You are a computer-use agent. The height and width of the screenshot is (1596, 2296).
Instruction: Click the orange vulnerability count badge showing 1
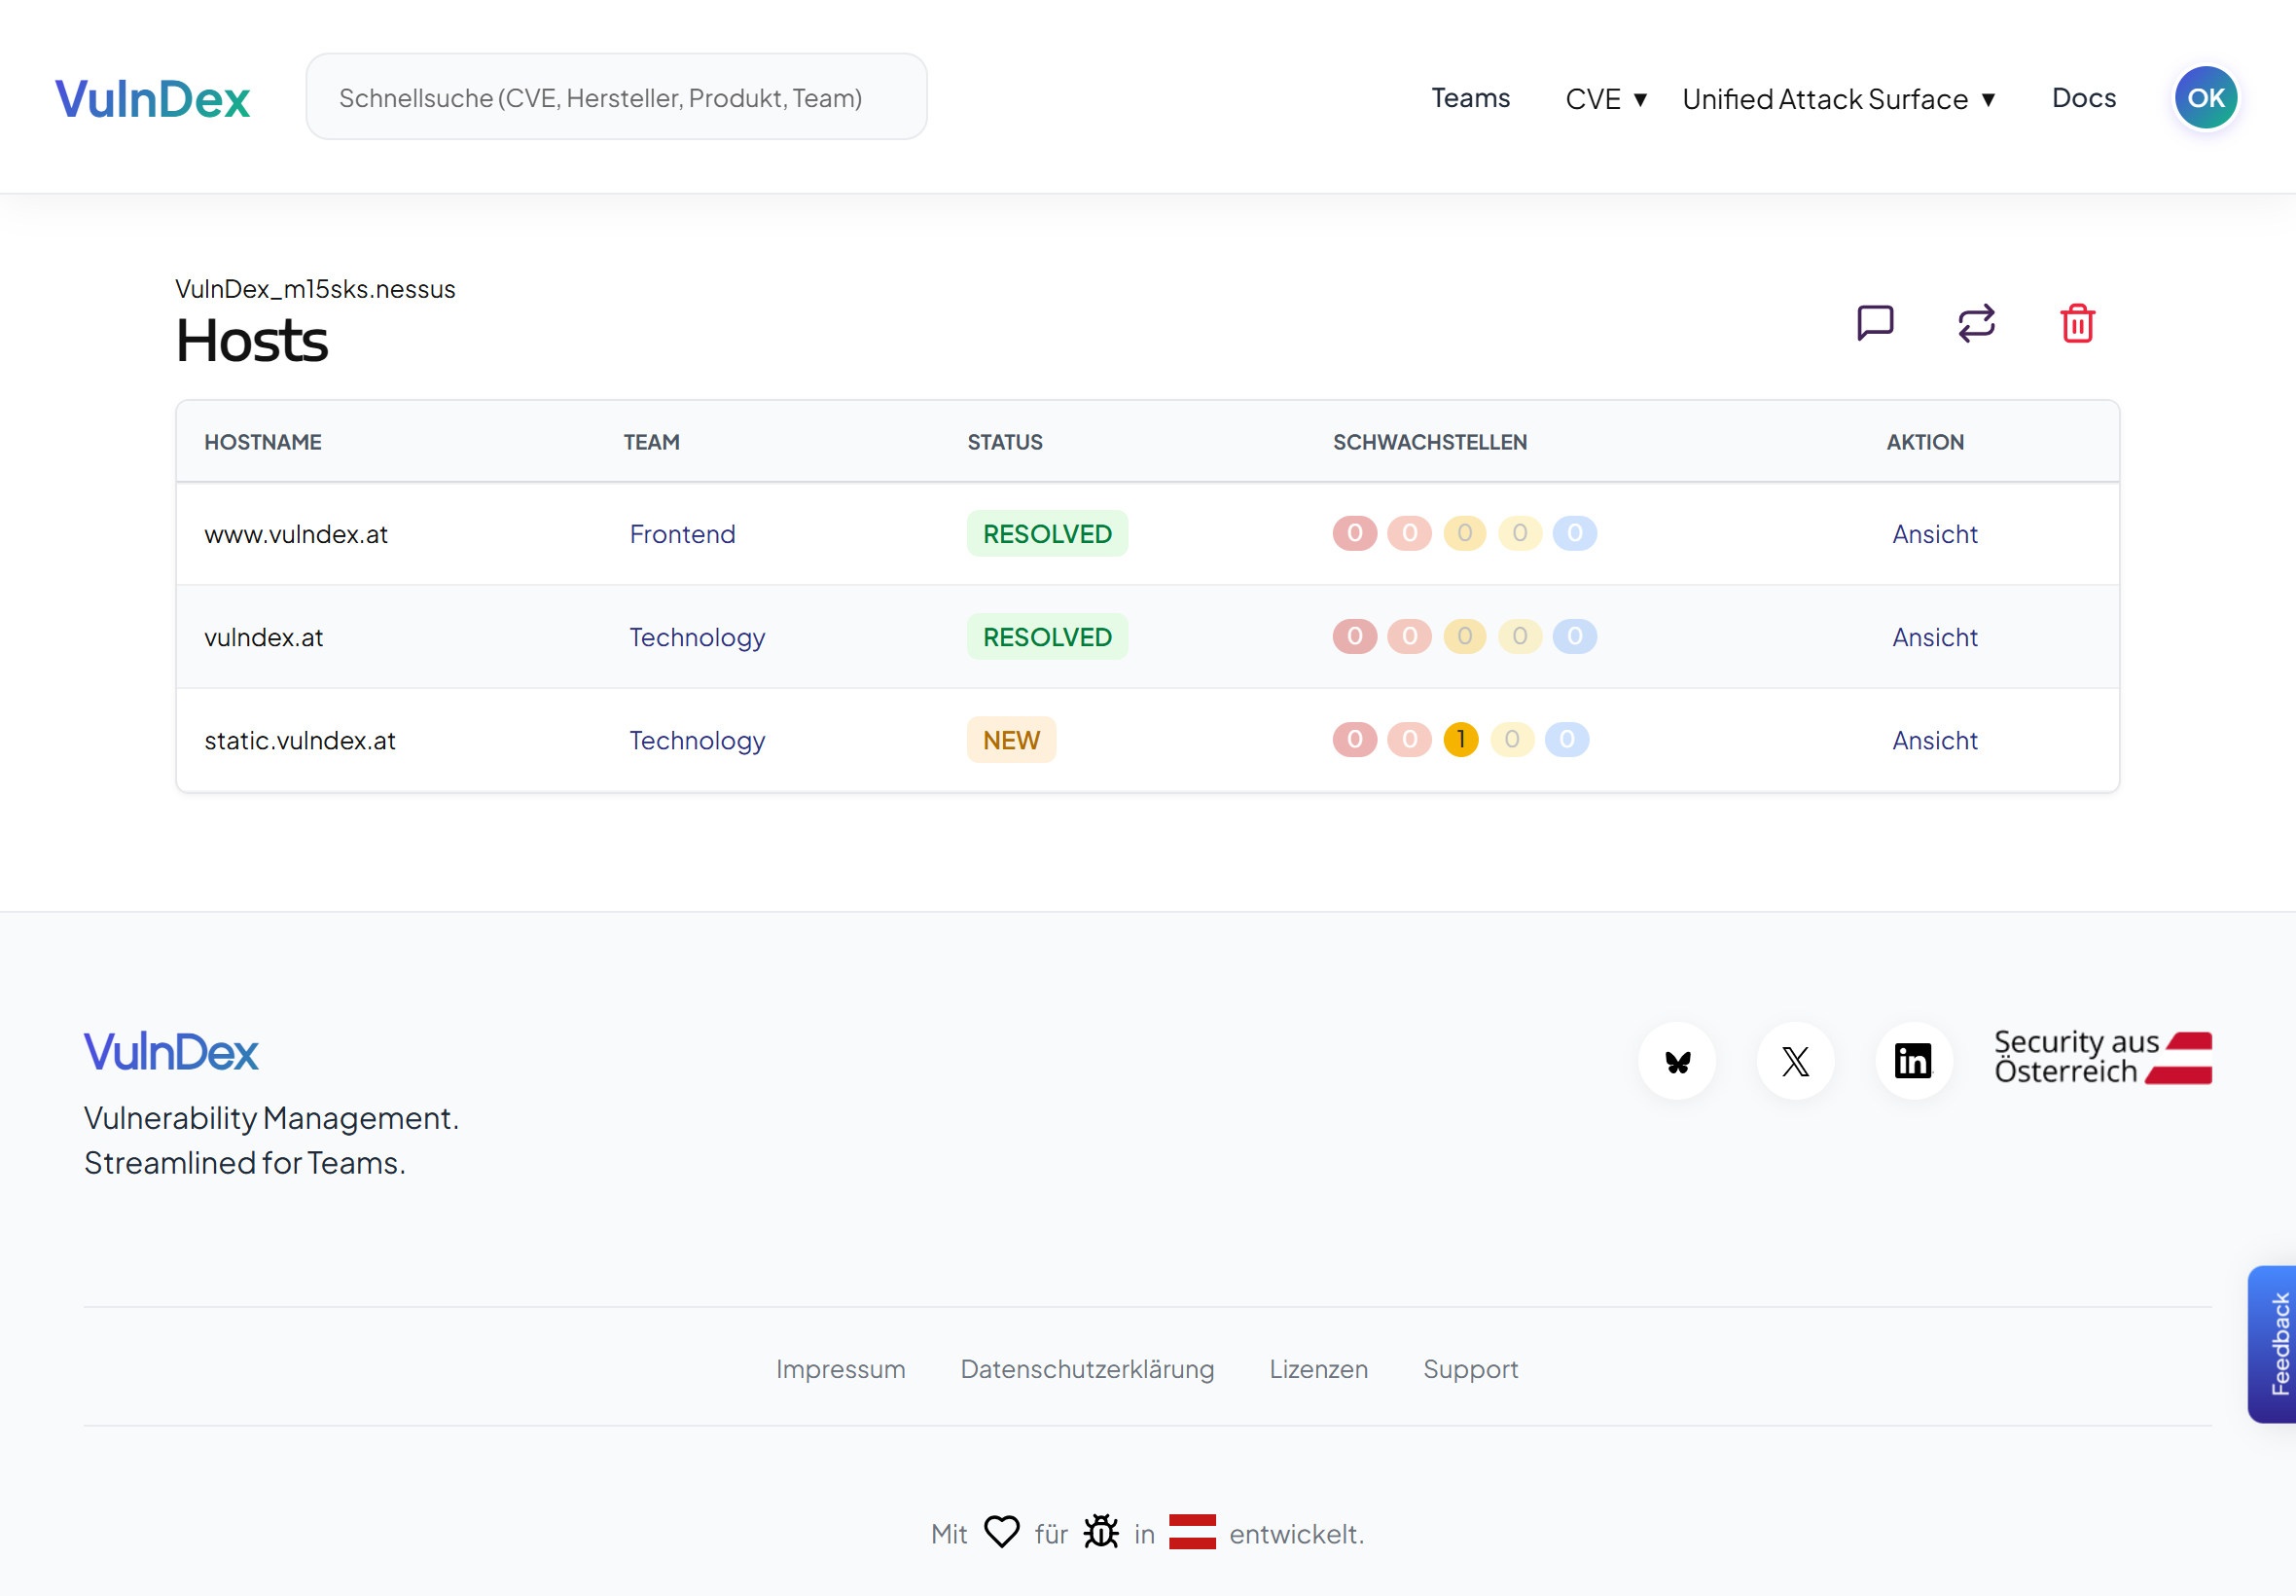1462,740
